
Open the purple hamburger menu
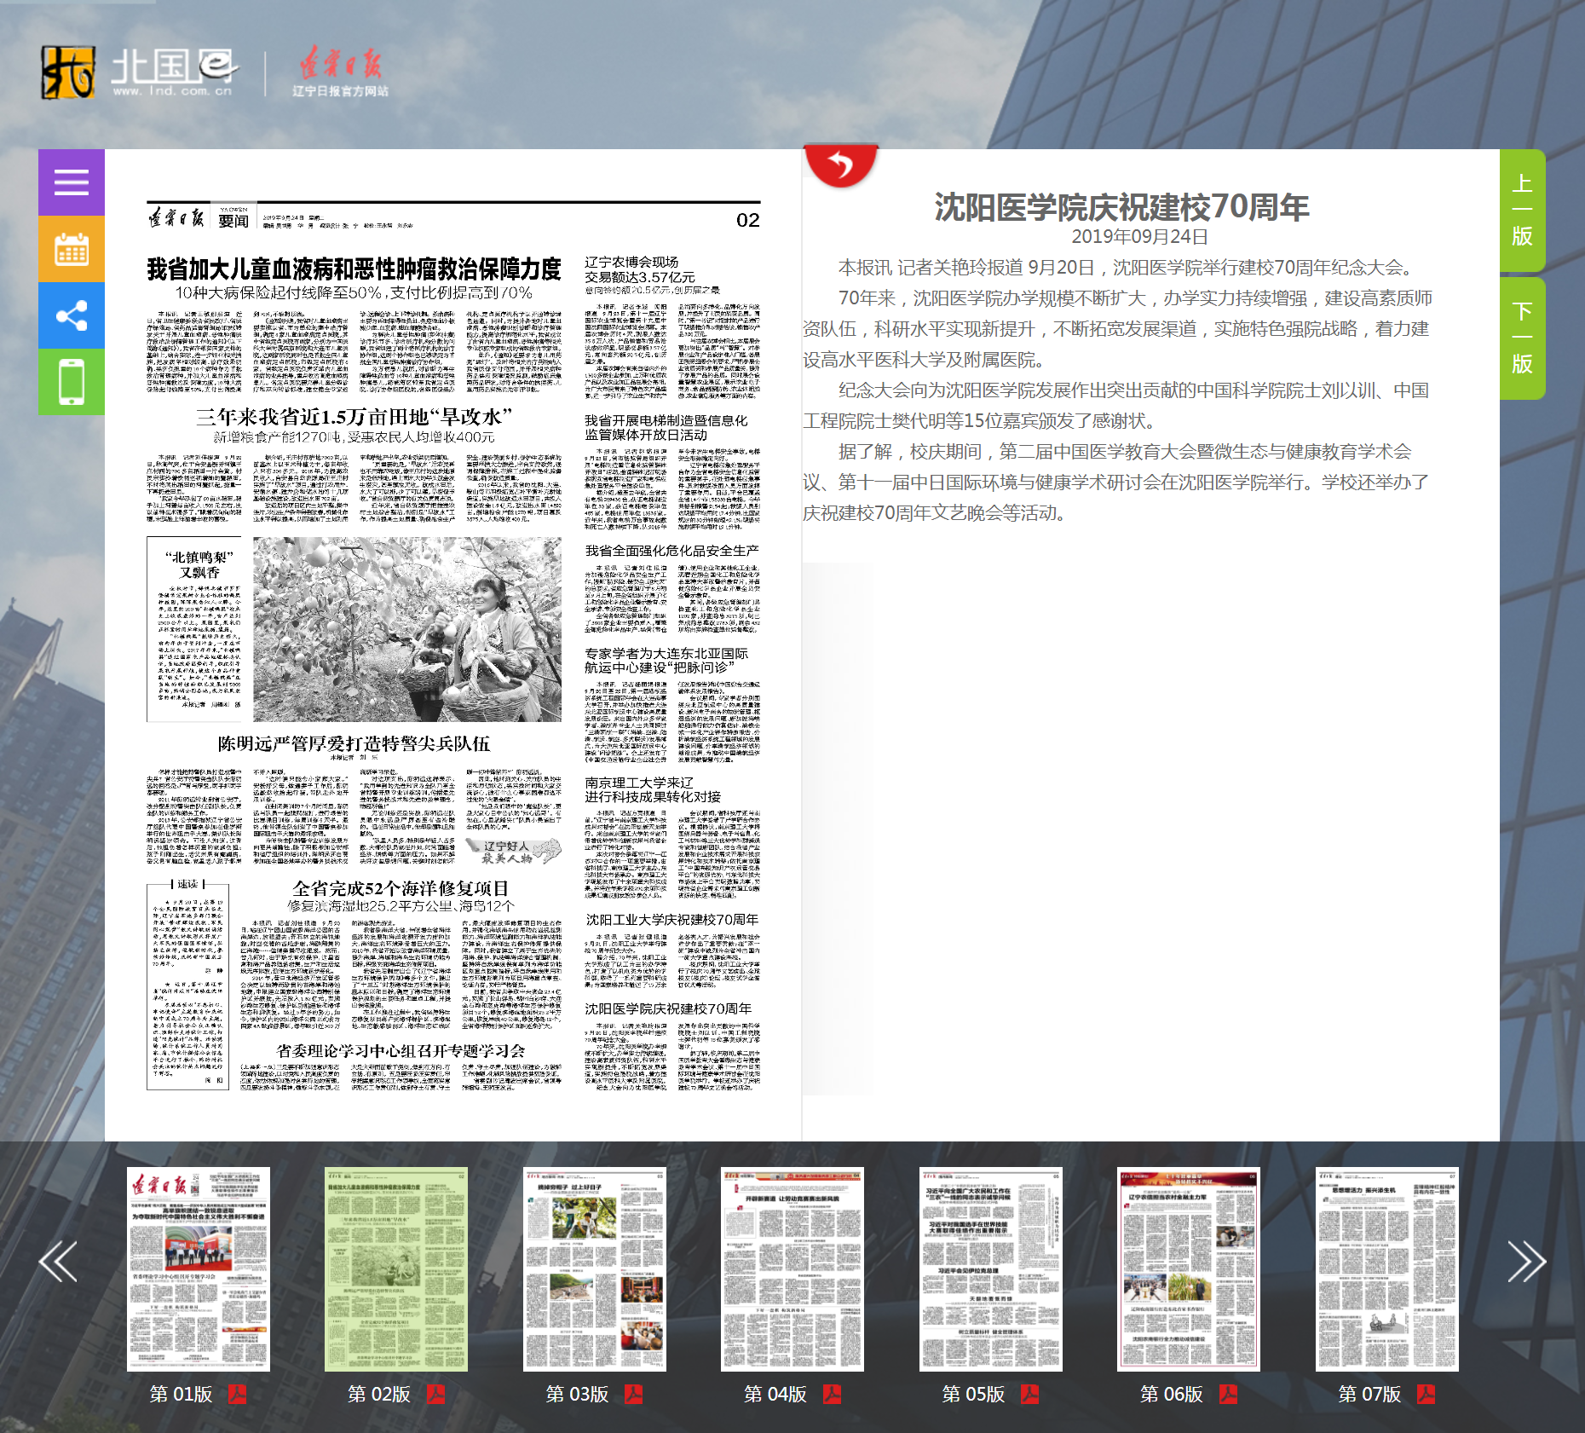pyautogui.click(x=72, y=182)
